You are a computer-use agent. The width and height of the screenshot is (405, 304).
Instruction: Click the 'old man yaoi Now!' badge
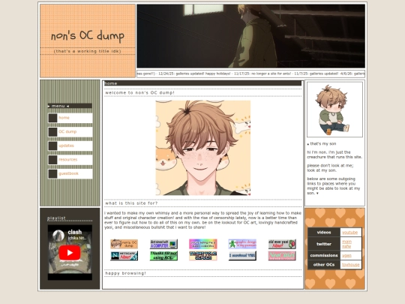[x=282, y=244]
